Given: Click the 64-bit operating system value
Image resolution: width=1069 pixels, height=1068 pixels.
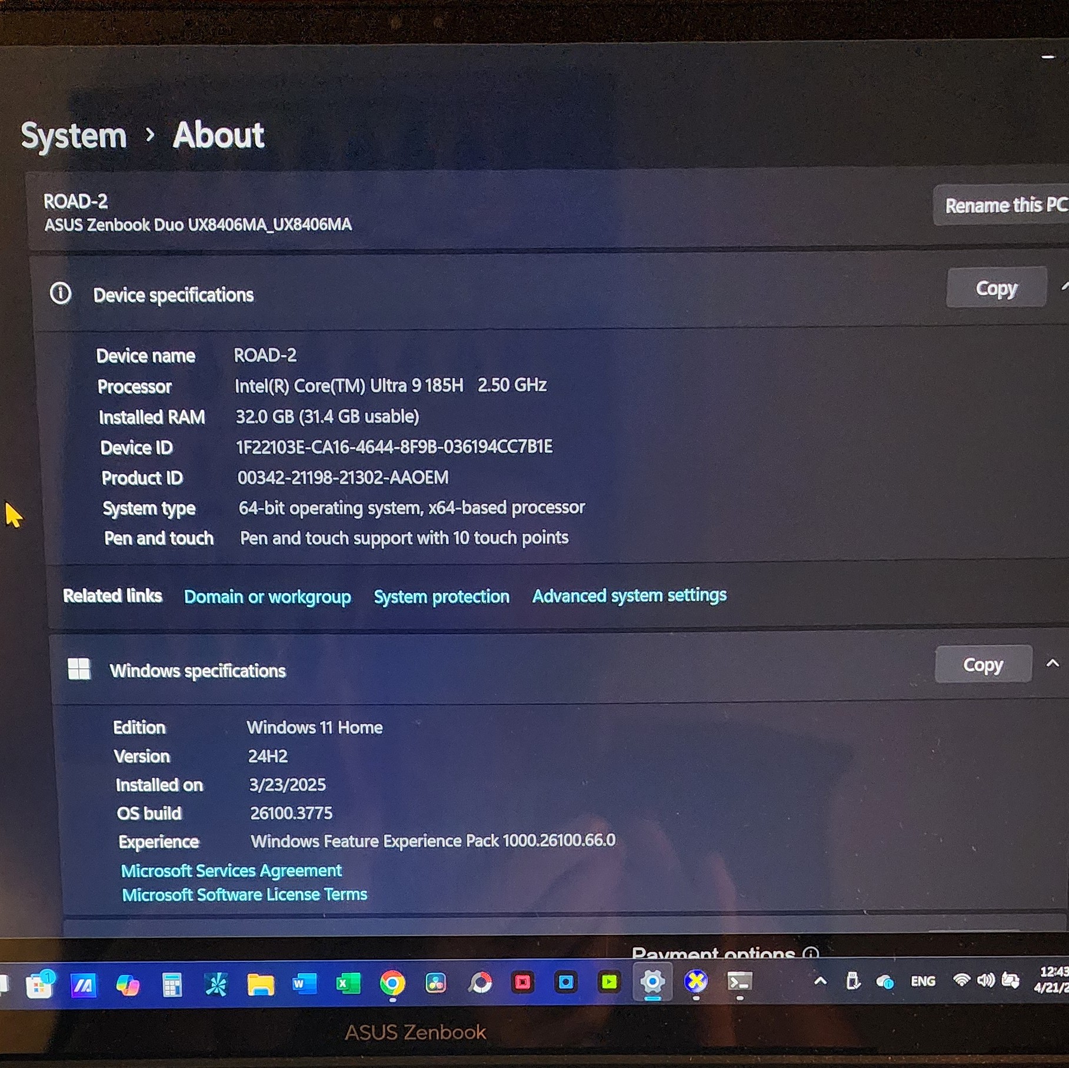Looking at the screenshot, I should click(x=412, y=508).
